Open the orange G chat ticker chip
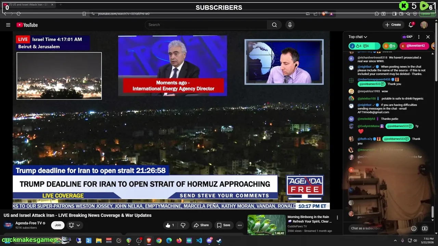 coord(390,46)
